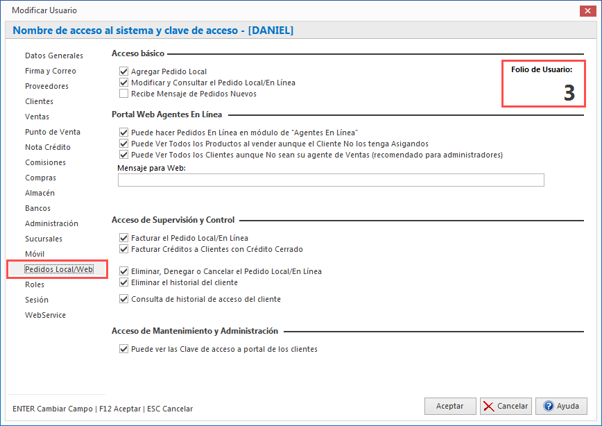
Task: Disable Eliminar el historial del cliente
Action: click(123, 282)
